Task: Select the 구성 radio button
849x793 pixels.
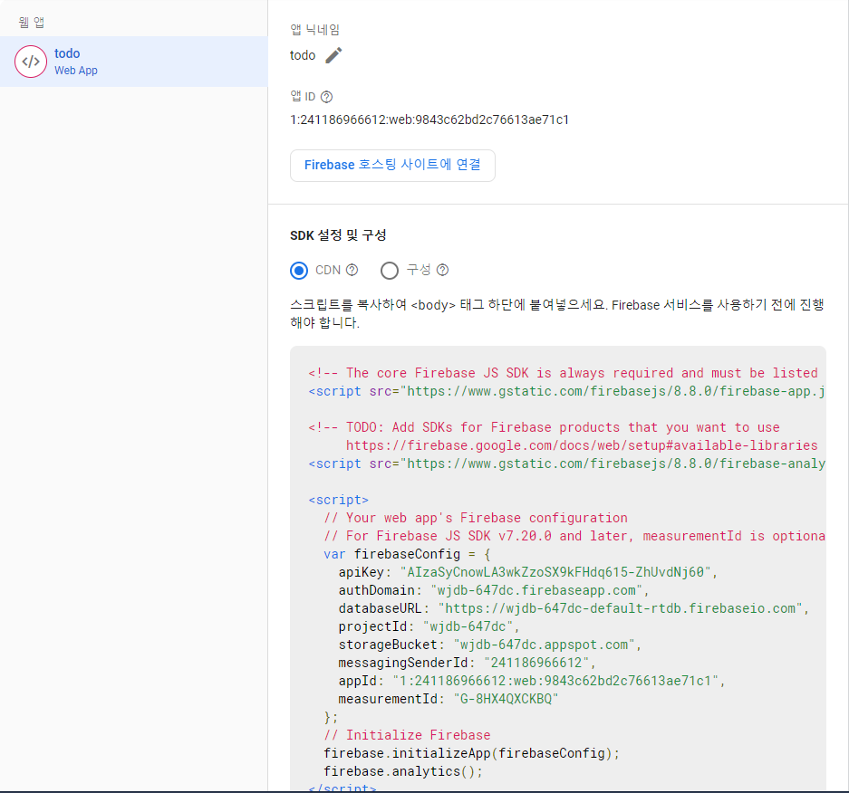Action: 390,271
